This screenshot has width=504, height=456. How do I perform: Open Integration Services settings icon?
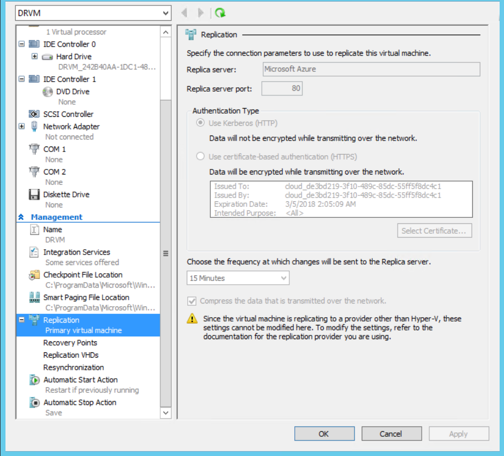[x=34, y=252]
